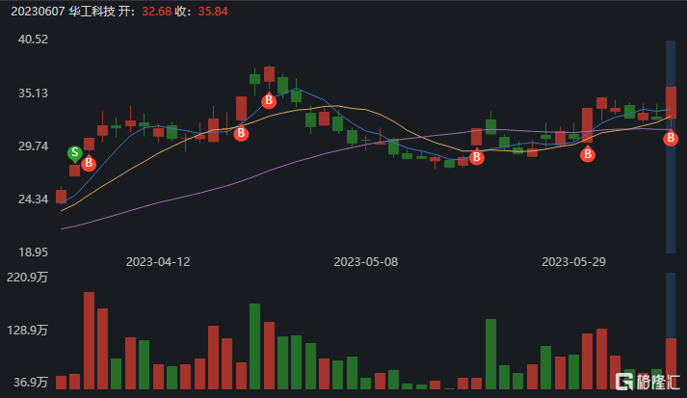This screenshot has width=687, height=398.
Task: Click the 2023-05-08 date label
Action: coord(366,262)
